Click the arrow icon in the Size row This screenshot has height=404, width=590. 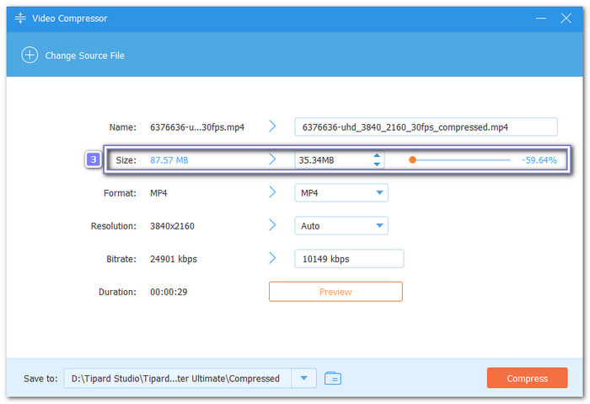pyautogui.click(x=272, y=159)
